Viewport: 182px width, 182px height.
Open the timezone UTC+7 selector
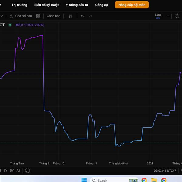pos(165,171)
